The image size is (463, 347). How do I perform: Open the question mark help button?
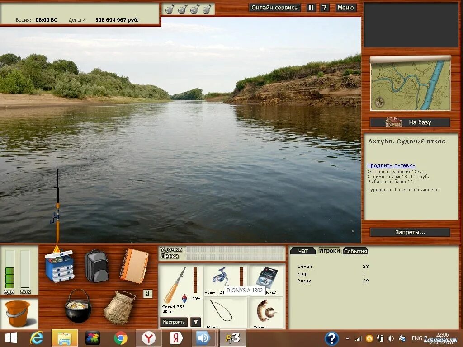(x=324, y=8)
